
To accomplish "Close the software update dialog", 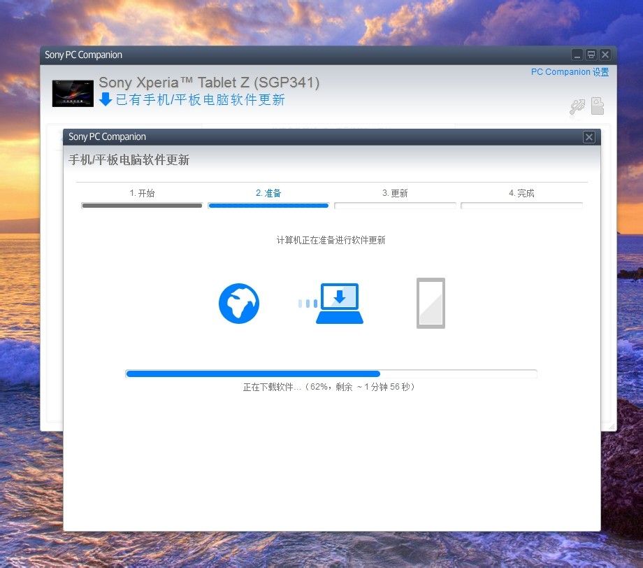I will coord(589,137).
